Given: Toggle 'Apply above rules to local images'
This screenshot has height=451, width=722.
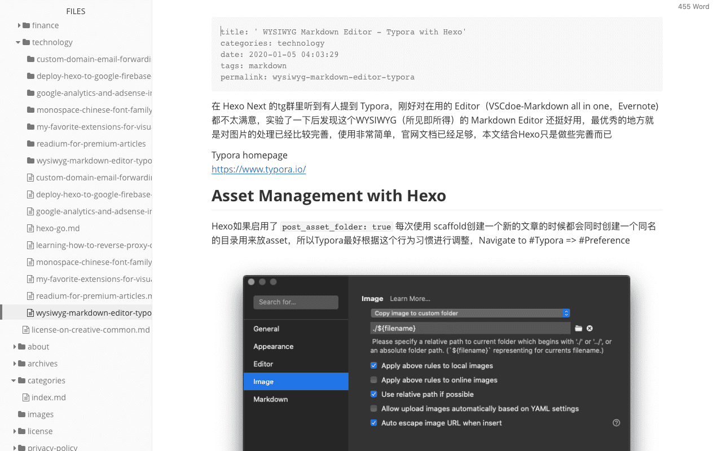Looking at the screenshot, I should (373, 366).
